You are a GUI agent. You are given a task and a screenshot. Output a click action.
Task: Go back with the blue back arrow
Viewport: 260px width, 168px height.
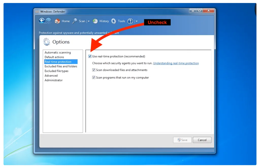(42, 21)
